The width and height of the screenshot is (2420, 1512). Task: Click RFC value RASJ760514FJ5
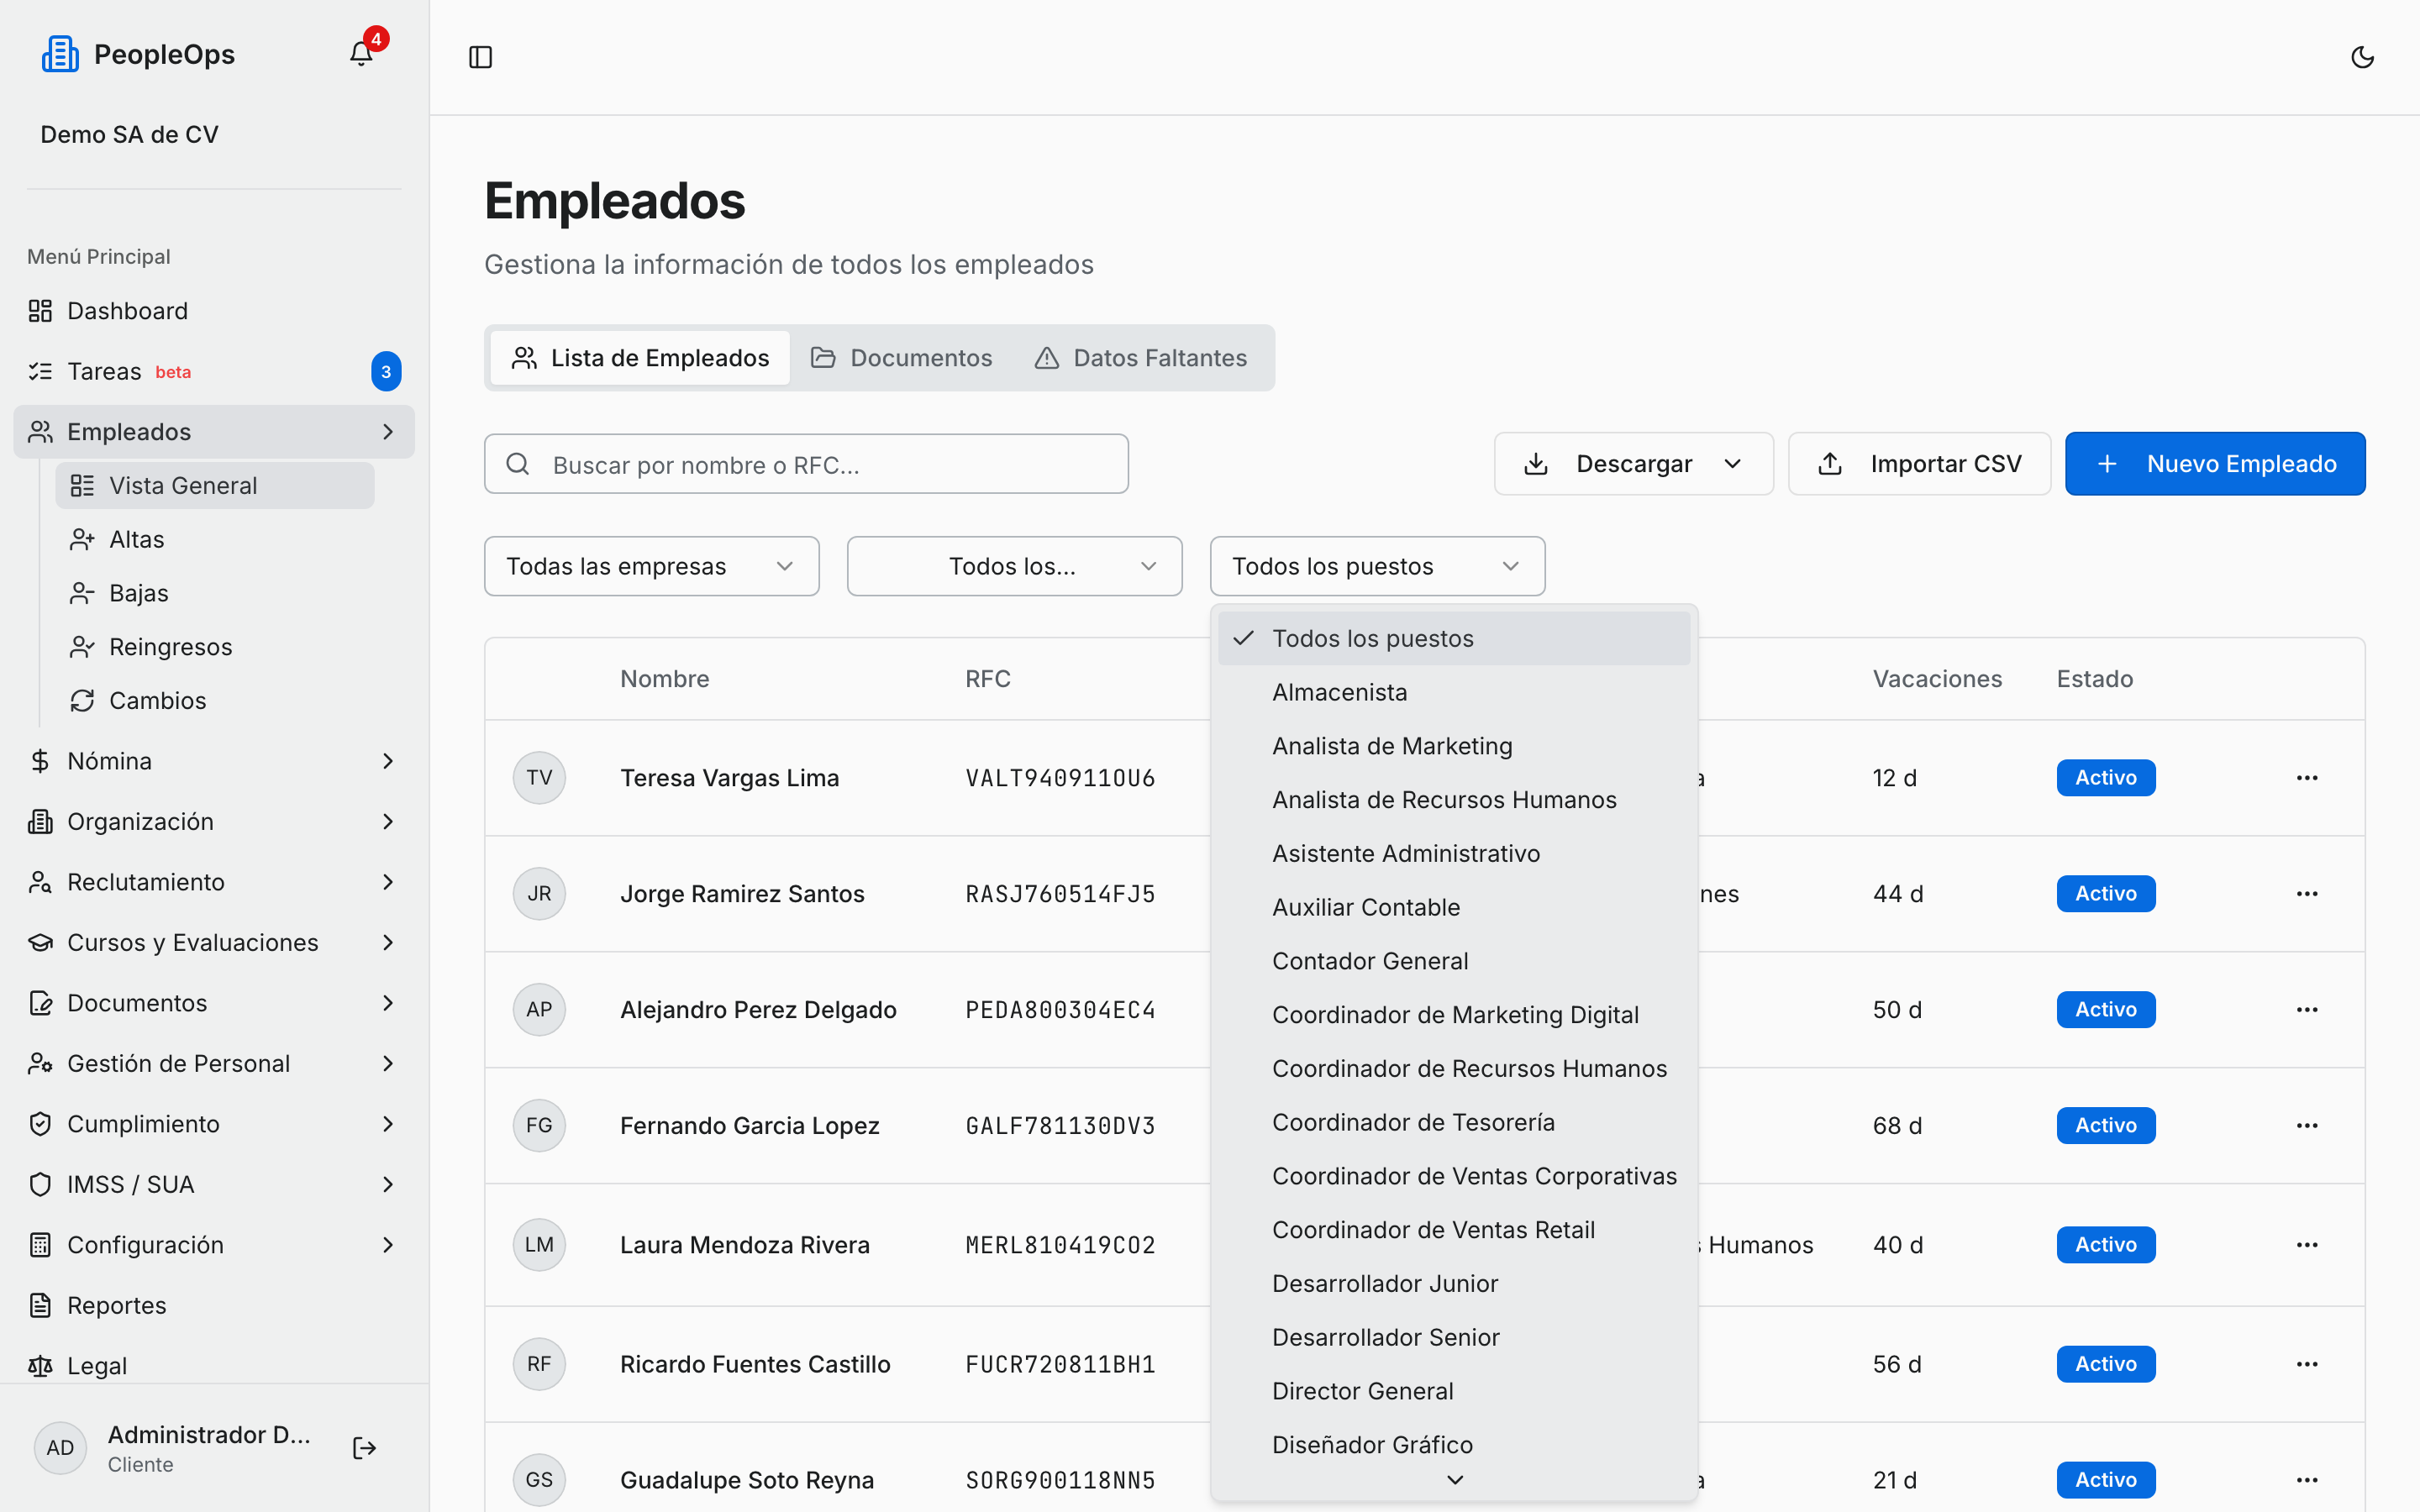pyautogui.click(x=1060, y=894)
